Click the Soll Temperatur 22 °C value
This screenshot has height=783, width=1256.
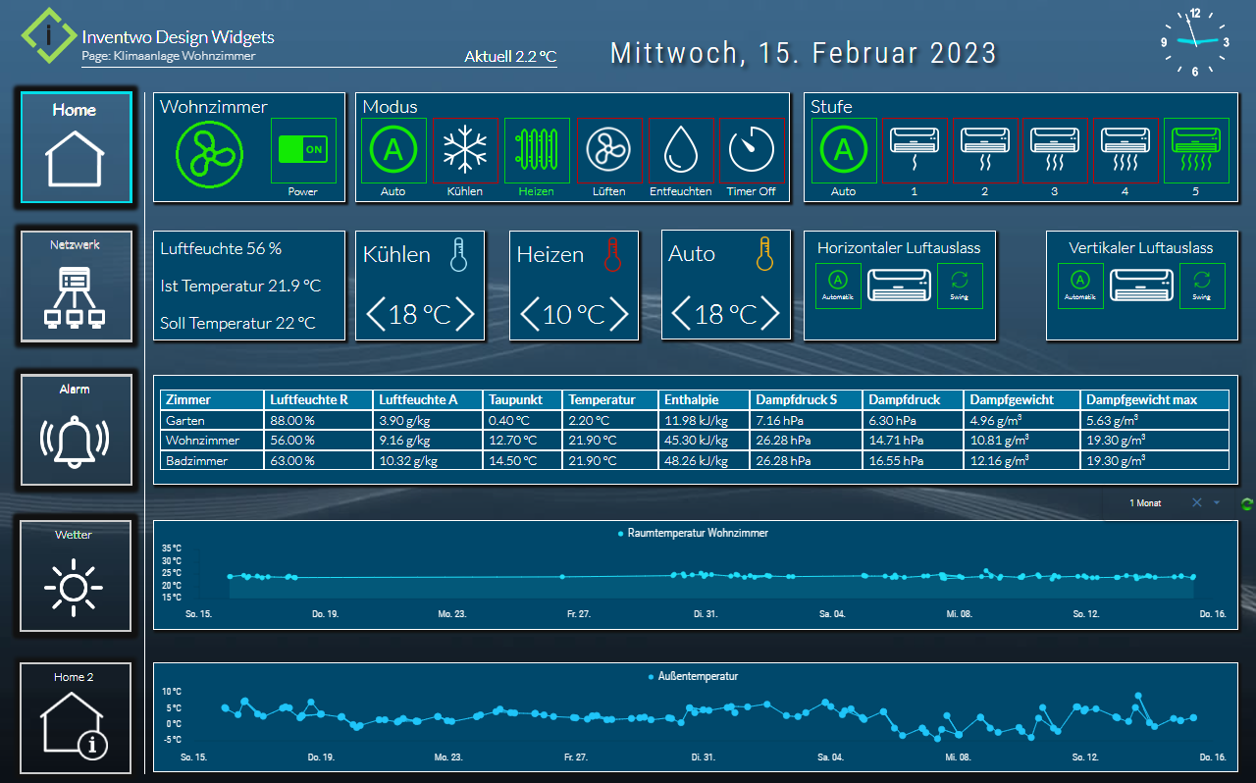[237, 323]
